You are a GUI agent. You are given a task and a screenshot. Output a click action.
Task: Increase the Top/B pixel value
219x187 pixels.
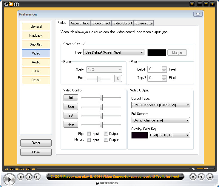(164, 77)
